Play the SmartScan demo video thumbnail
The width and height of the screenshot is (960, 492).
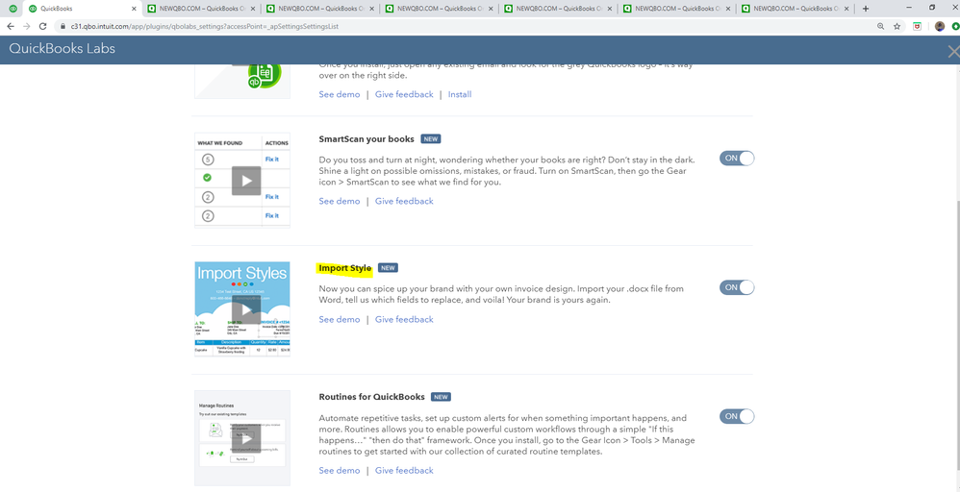tap(246, 181)
